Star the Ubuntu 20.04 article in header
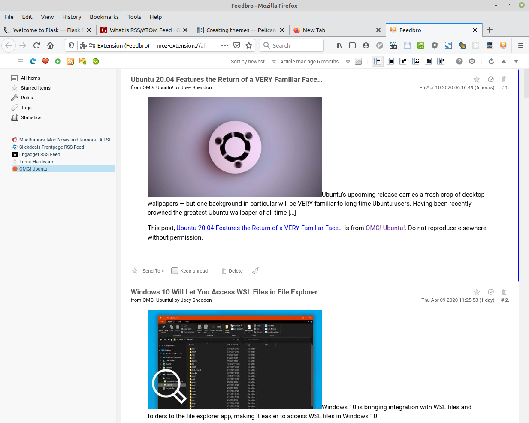The image size is (529, 423). (x=477, y=79)
